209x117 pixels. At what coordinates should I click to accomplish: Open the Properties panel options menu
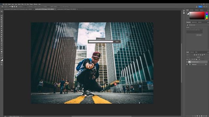pos(208,22)
